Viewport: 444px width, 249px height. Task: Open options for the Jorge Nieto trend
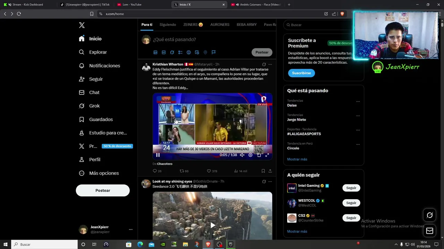358,116
